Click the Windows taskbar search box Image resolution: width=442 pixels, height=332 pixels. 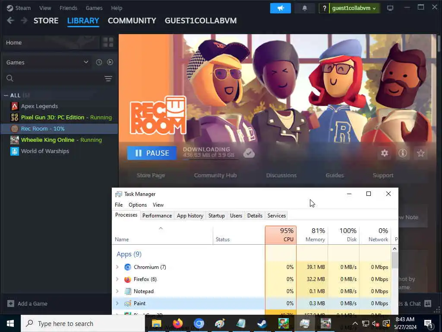click(83, 323)
